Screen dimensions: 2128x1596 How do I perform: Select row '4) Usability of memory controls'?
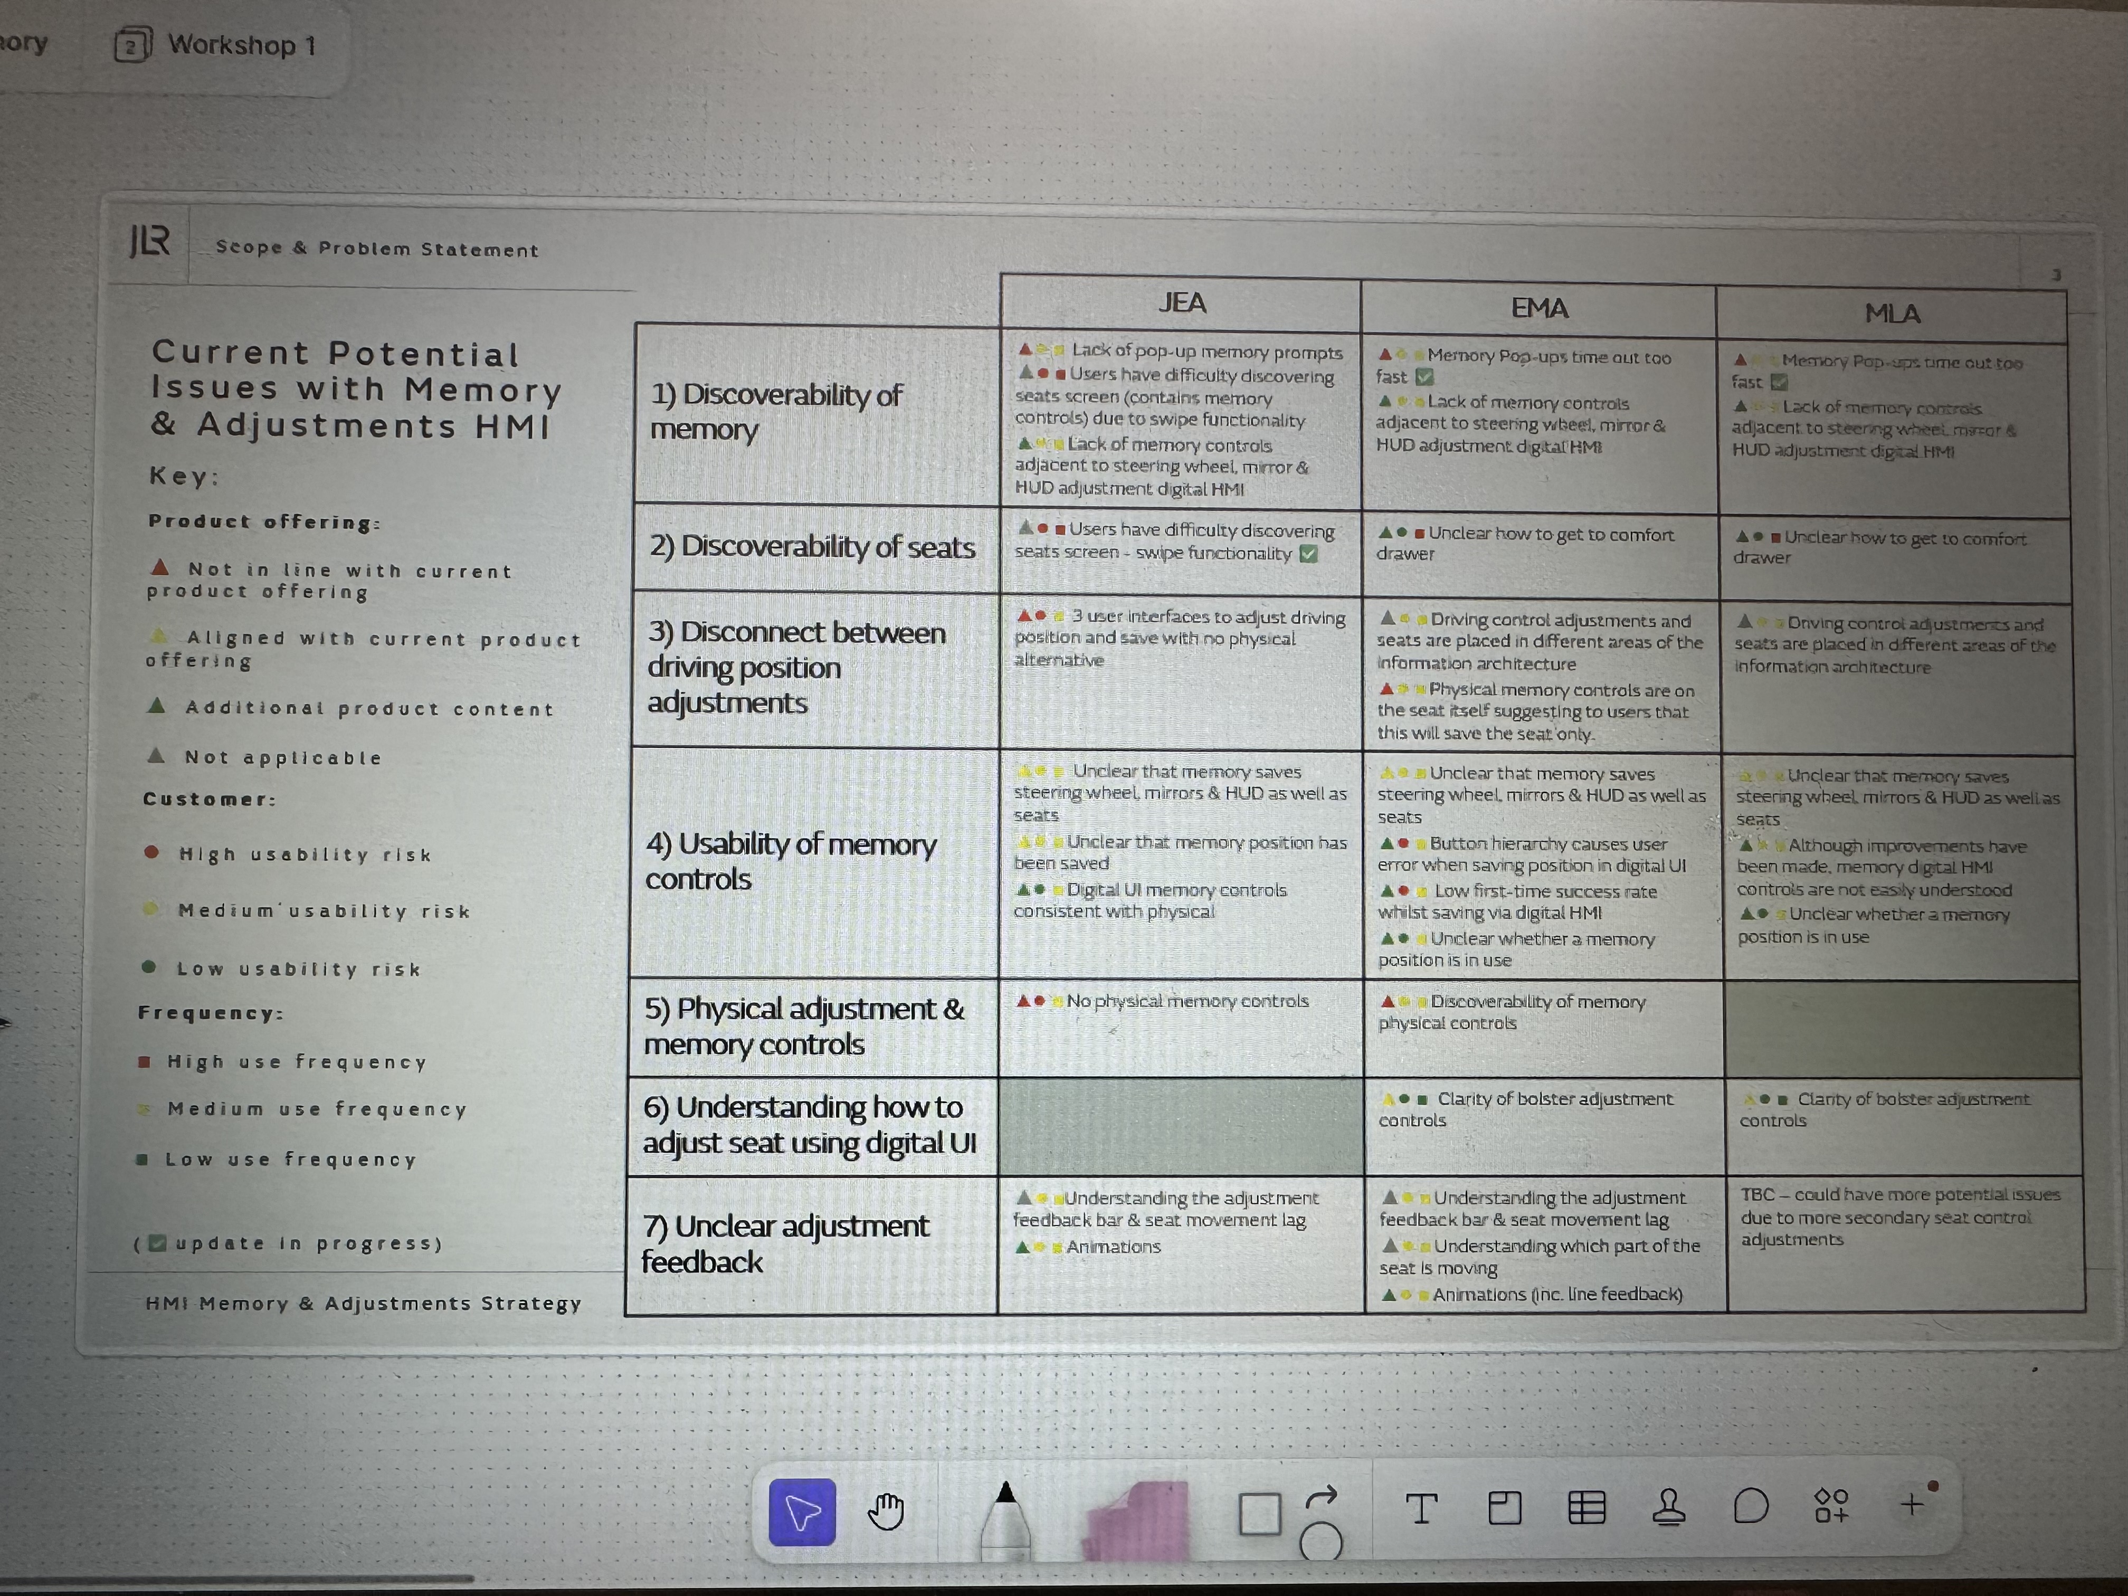coord(814,862)
